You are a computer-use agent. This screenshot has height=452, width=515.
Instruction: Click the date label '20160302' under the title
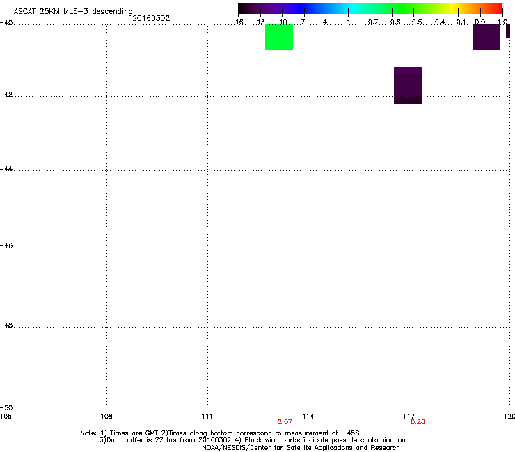pyautogui.click(x=151, y=18)
